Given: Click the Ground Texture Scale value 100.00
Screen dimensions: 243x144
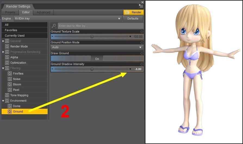Looking at the screenshot, I should [138, 37].
